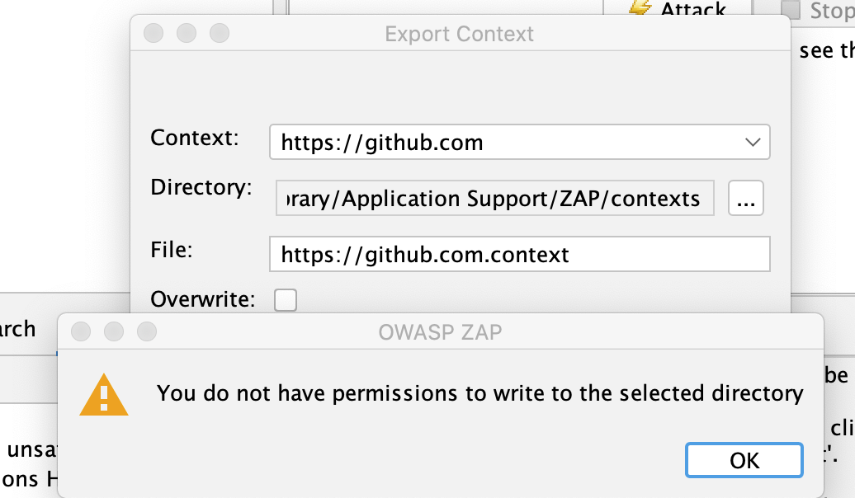Click the File field containing https://github.com.context
855x498 pixels.
[520, 255]
